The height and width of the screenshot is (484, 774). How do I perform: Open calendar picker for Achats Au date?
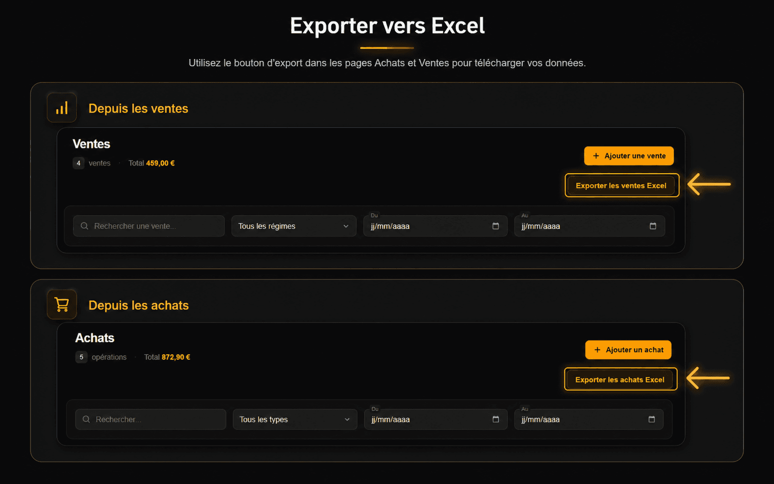pyautogui.click(x=652, y=419)
